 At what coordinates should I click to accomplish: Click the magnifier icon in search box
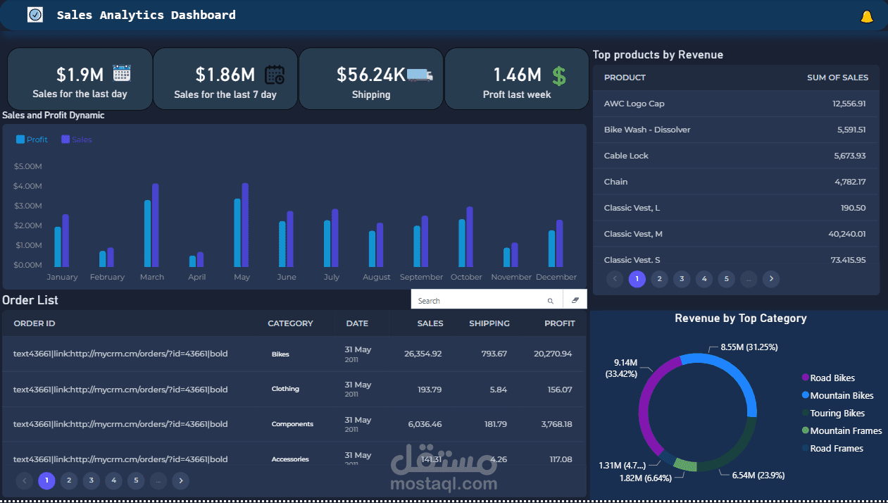click(550, 301)
